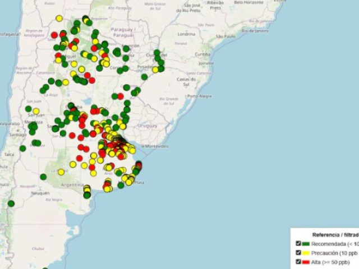Viewport: 359px width, 269px height.
Task: Select the red marker beside the Salta label
Action: tap(54, 35)
